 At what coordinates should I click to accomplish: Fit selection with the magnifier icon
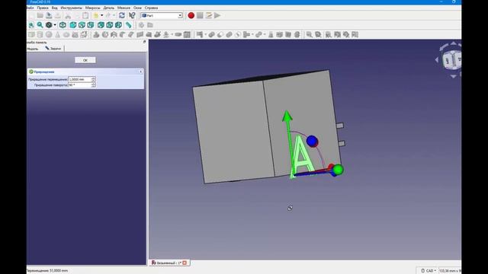tap(40, 25)
